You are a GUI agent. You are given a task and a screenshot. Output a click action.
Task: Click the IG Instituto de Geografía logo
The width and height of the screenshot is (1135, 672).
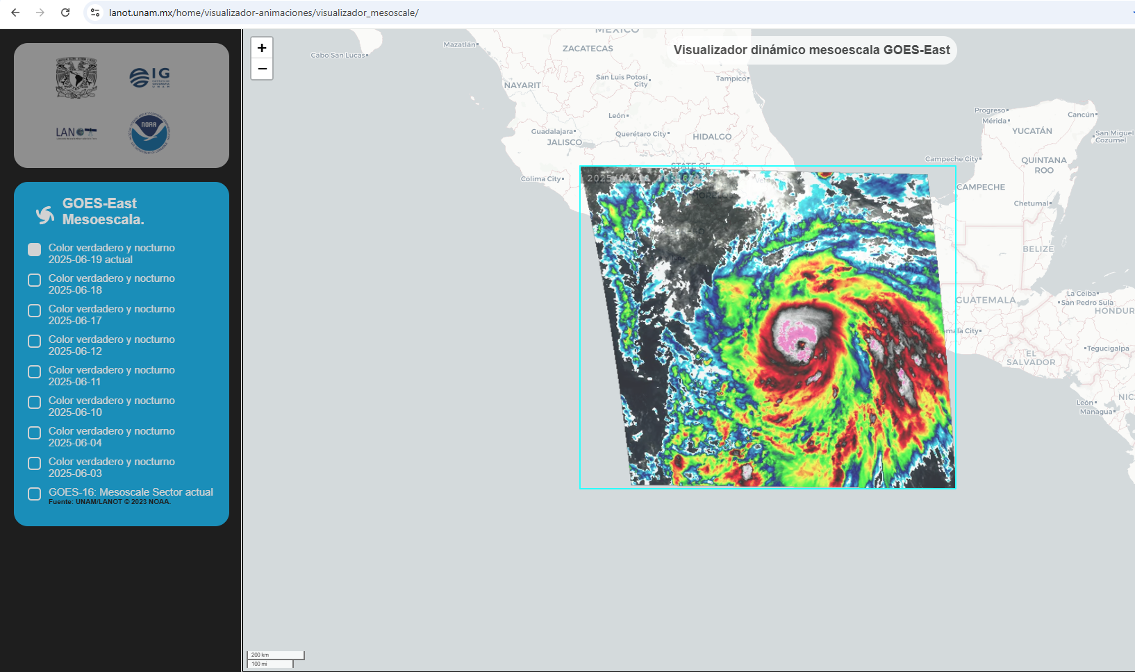[149, 77]
